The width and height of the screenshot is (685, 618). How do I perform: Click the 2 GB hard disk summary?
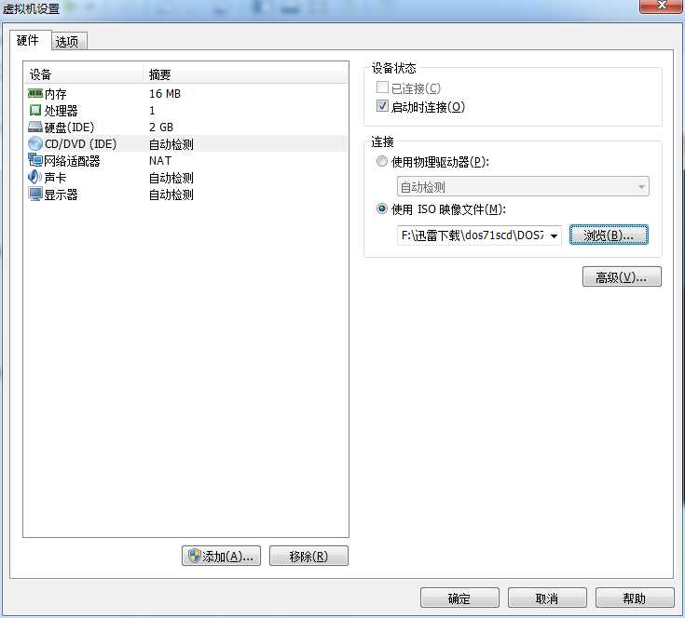click(161, 128)
